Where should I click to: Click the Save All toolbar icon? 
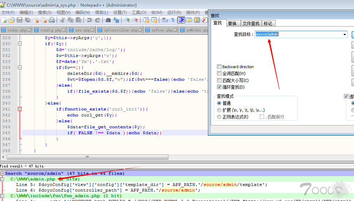pyautogui.click(x=28, y=20)
